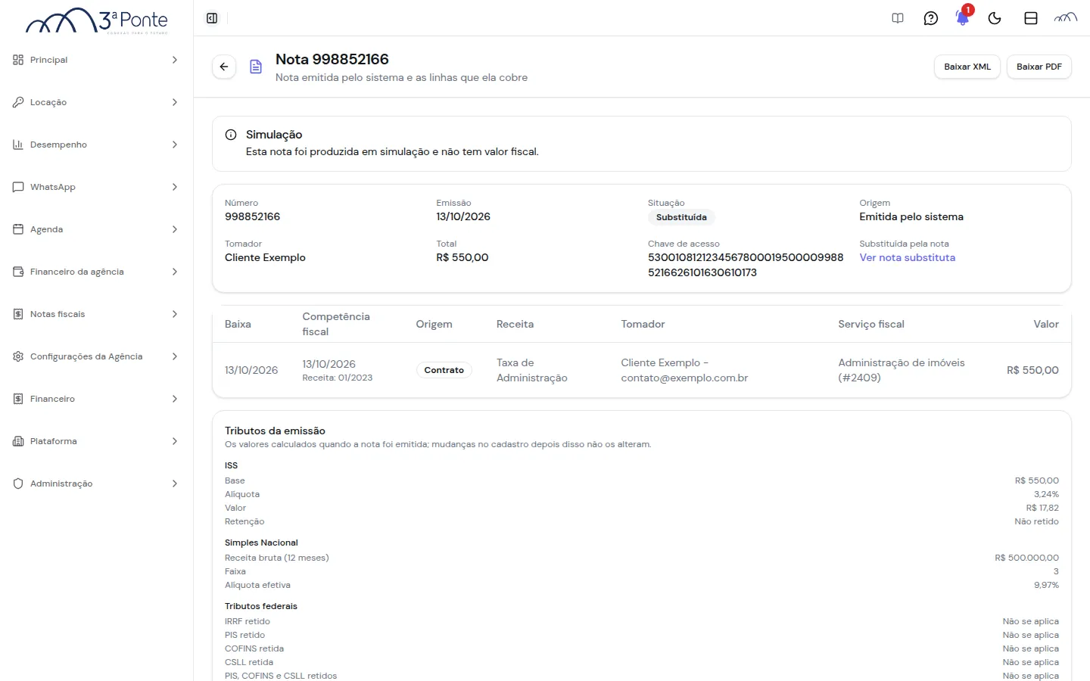Click the Desempenho chart icon

click(x=18, y=145)
